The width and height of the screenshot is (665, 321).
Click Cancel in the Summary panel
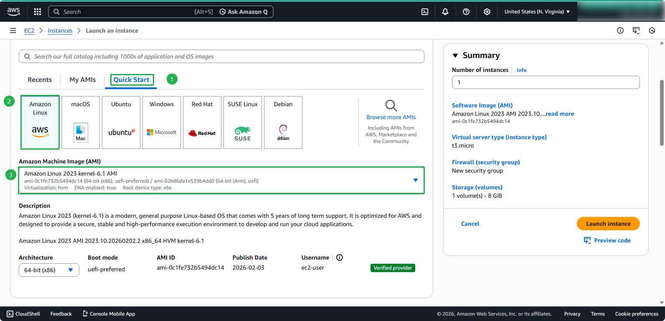pyautogui.click(x=470, y=224)
